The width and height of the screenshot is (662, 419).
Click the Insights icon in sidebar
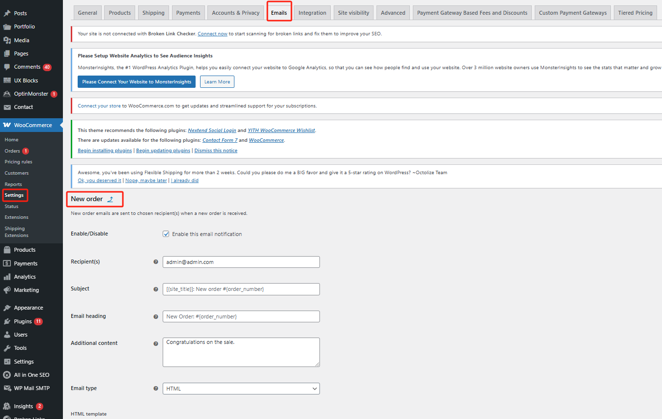pos(7,406)
